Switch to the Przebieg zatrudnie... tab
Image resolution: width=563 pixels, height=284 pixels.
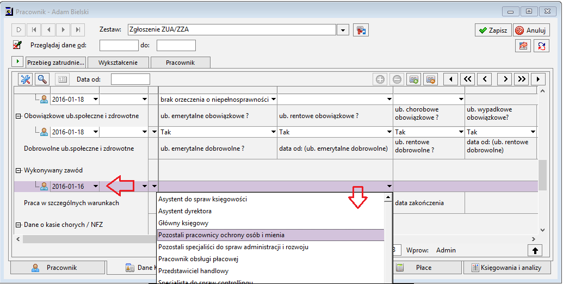coord(55,63)
